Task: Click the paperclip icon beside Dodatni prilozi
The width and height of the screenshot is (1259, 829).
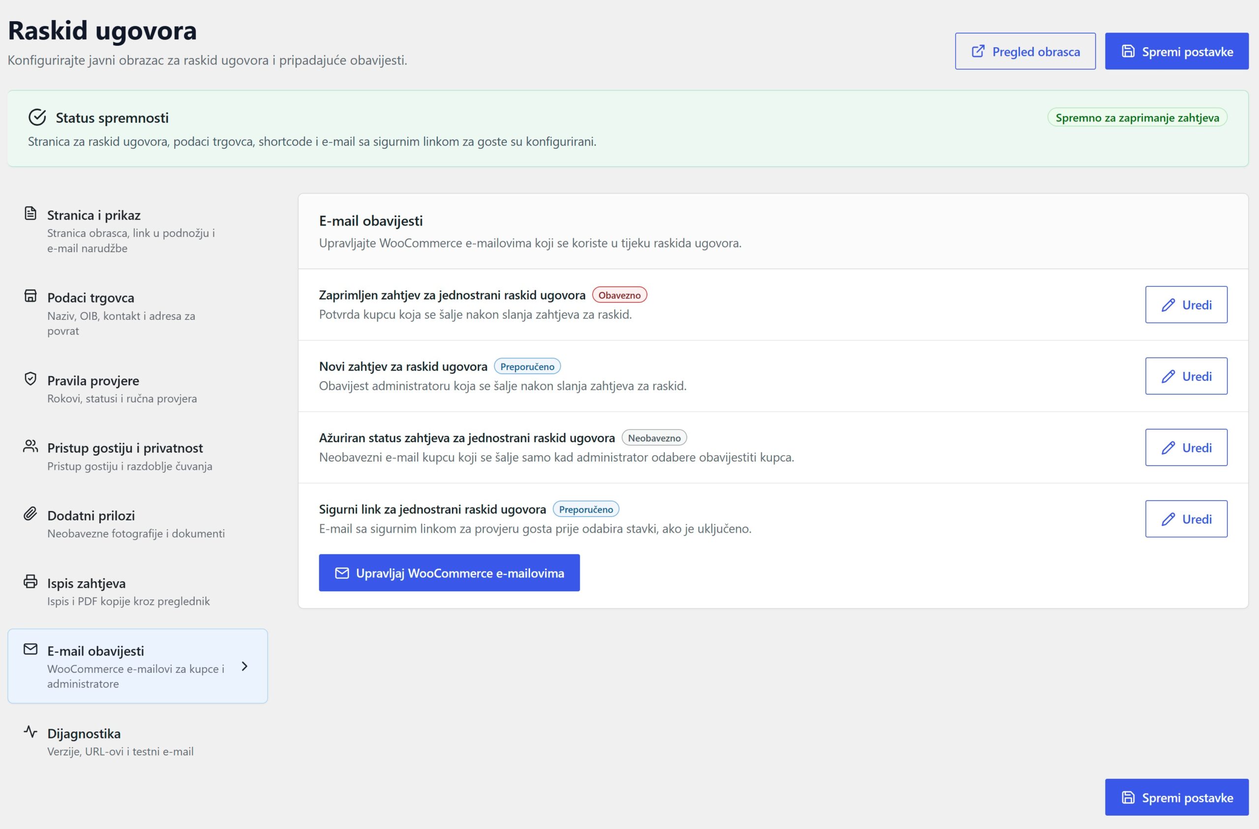Action: point(30,514)
